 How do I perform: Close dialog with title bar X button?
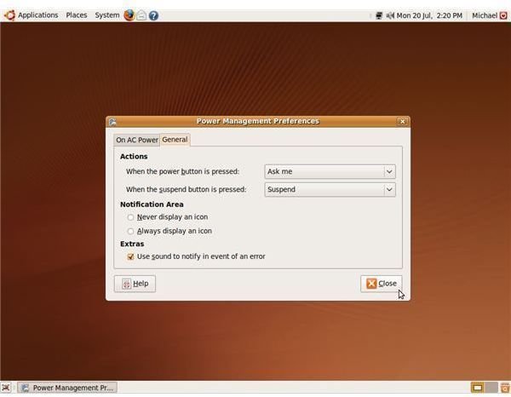(403, 122)
